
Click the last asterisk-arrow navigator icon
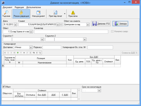(x=40, y=53)
